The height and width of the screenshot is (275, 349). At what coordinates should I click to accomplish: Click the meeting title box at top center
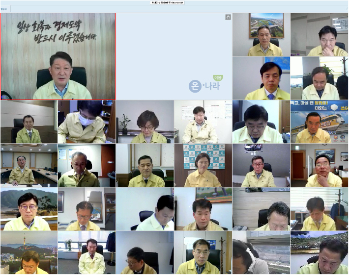point(167,2)
